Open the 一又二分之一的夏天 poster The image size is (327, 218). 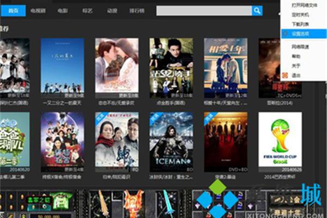tap(62, 68)
